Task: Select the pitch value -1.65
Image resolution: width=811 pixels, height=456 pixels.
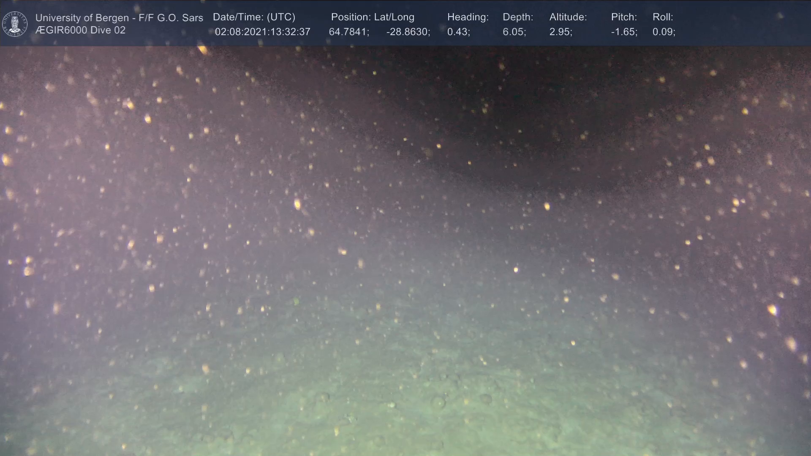Action: [x=624, y=32]
